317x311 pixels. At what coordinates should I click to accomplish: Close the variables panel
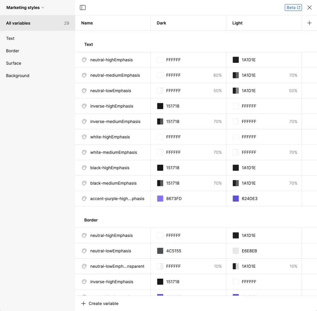pos(309,8)
